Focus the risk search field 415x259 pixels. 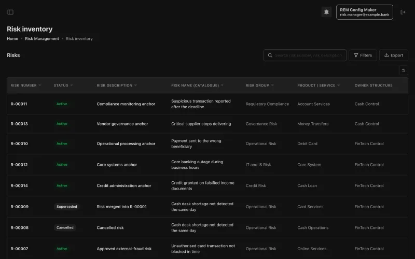click(305, 55)
